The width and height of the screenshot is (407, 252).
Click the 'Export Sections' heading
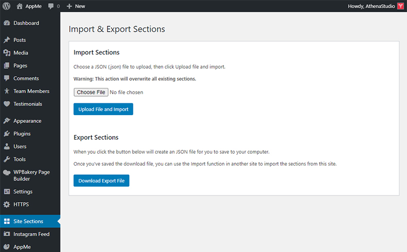coord(96,137)
